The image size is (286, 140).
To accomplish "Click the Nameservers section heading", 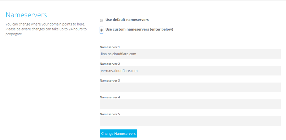I will pyautogui.click(x=26, y=15).
